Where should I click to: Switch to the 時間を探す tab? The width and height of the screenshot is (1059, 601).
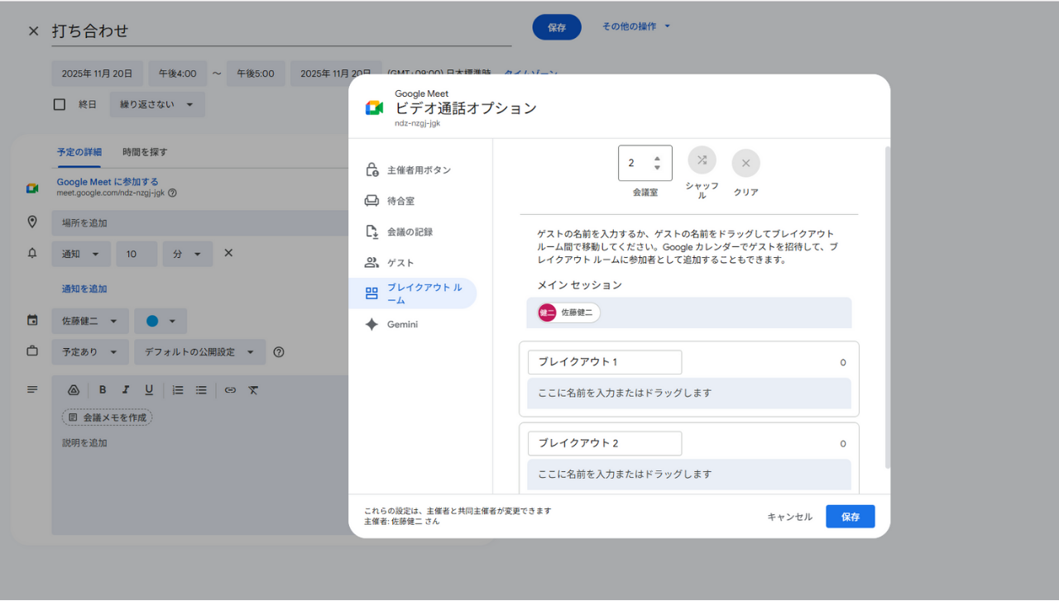tap(145, 152)
